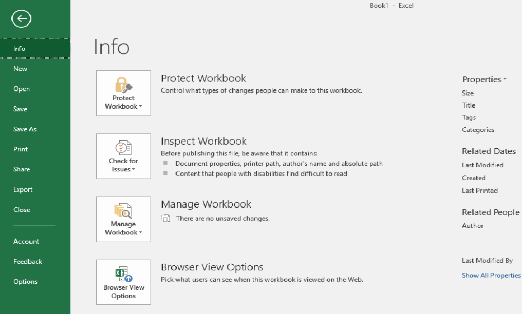
Task: Click the Show All Properties link
Action: click(491, 275)
